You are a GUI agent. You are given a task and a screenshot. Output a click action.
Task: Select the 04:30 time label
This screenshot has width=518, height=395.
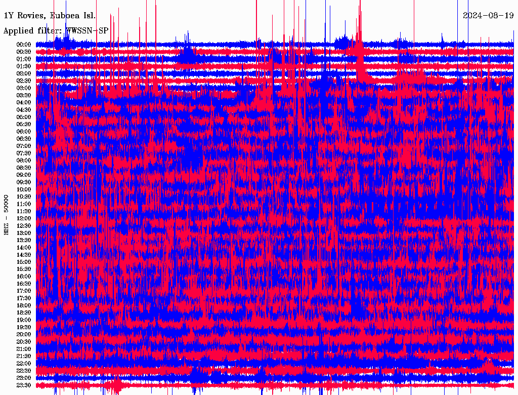click(x=24, y=110)
